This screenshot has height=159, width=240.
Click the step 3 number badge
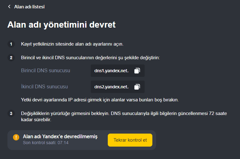(11, 113)
